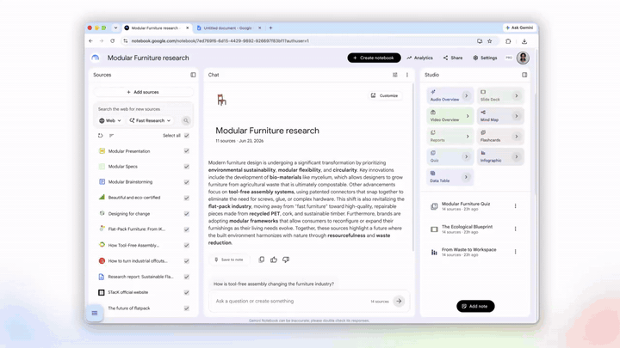Uncheck the Modular Specs source
Image resolution: width=620 pixels, height=348 pixels.
pyautogui.click(x=187, y=167)
